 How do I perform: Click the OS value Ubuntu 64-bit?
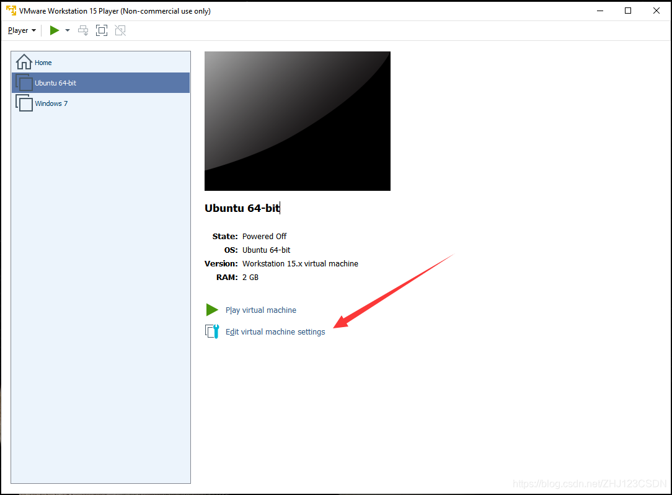point(266,250)
